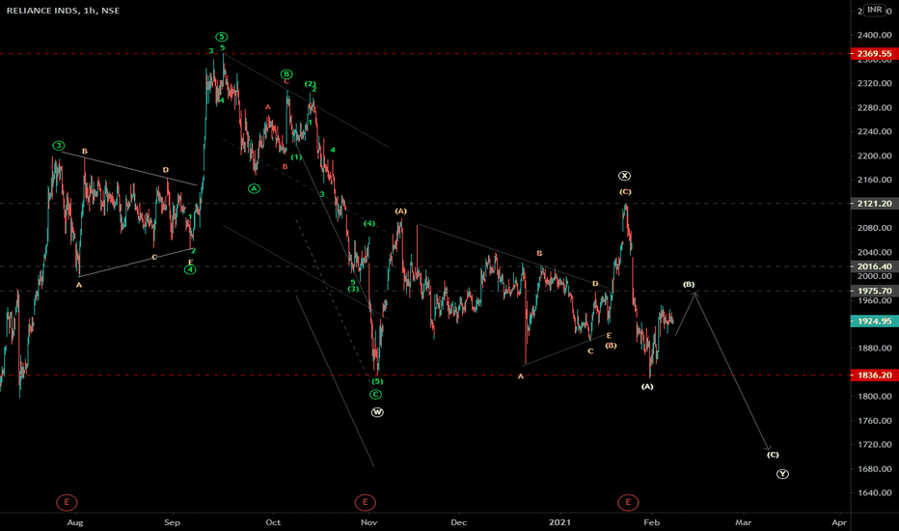The image size is (899, 531).
Task: Select the white (A) label below 1836.20 low
Action: [x=646, y=387]
